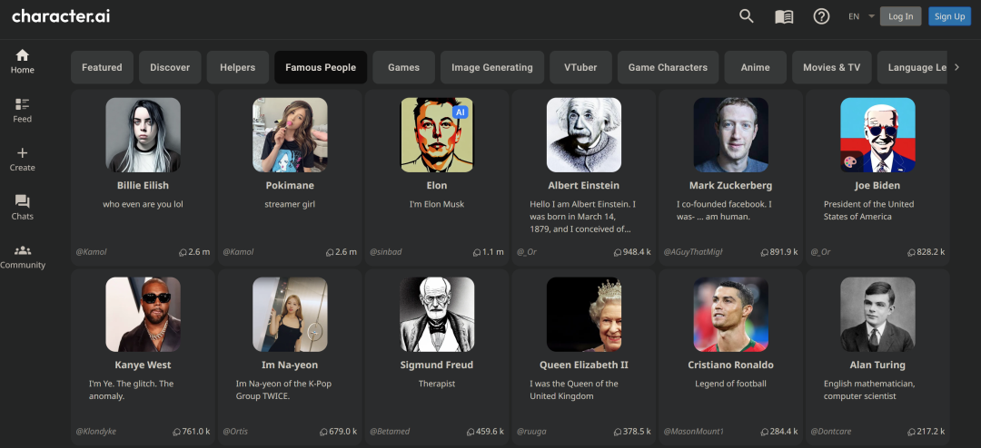Open Elon character avatar
The image size is (981, 448).
tap(437, 135)
